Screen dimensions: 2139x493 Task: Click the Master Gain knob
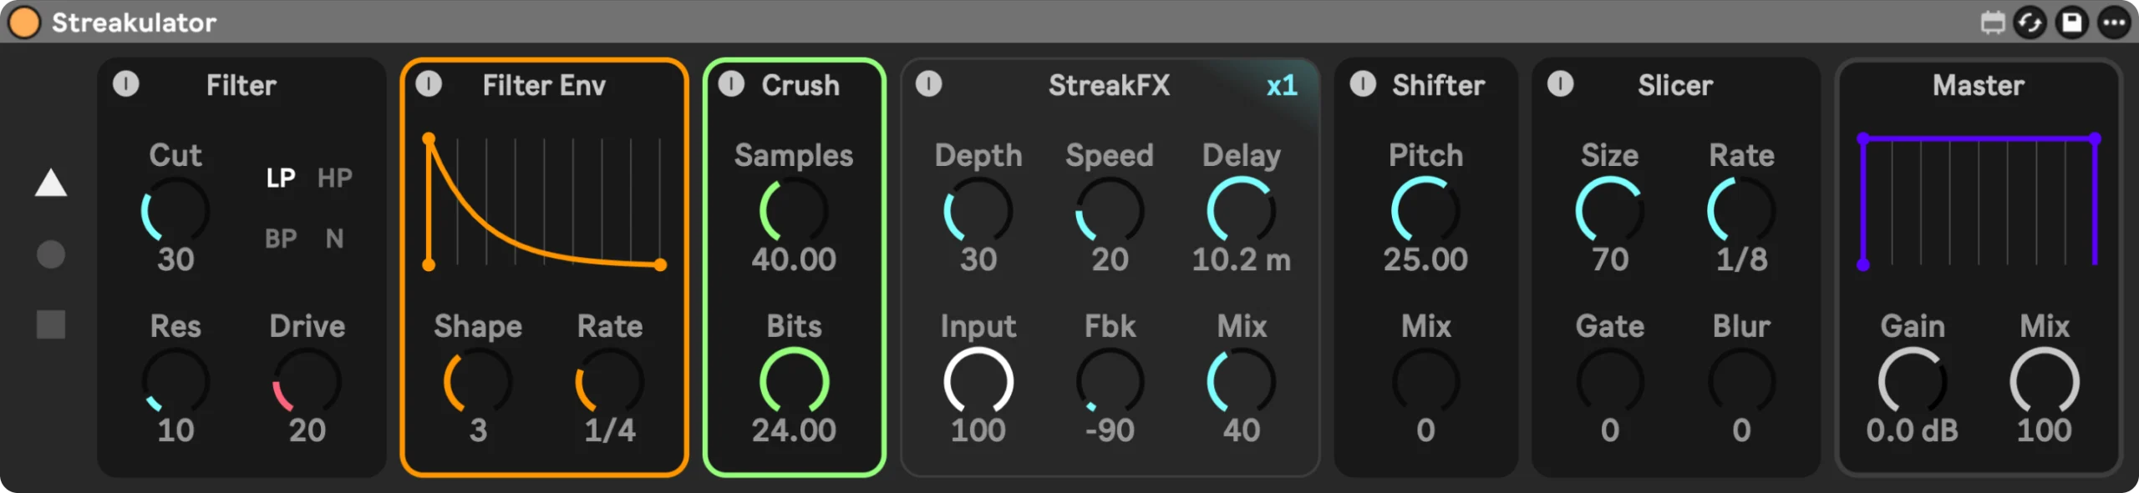pos(1912,380)
